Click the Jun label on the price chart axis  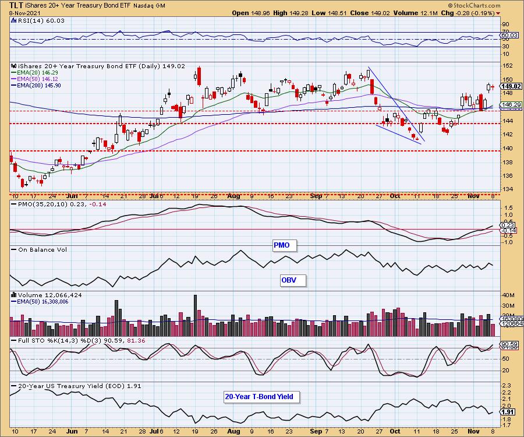click(x=72, y=196)
